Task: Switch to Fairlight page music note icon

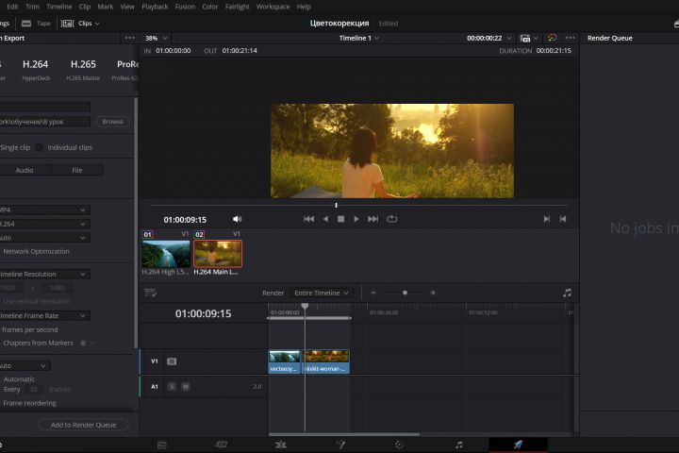Action: (458, 445)
